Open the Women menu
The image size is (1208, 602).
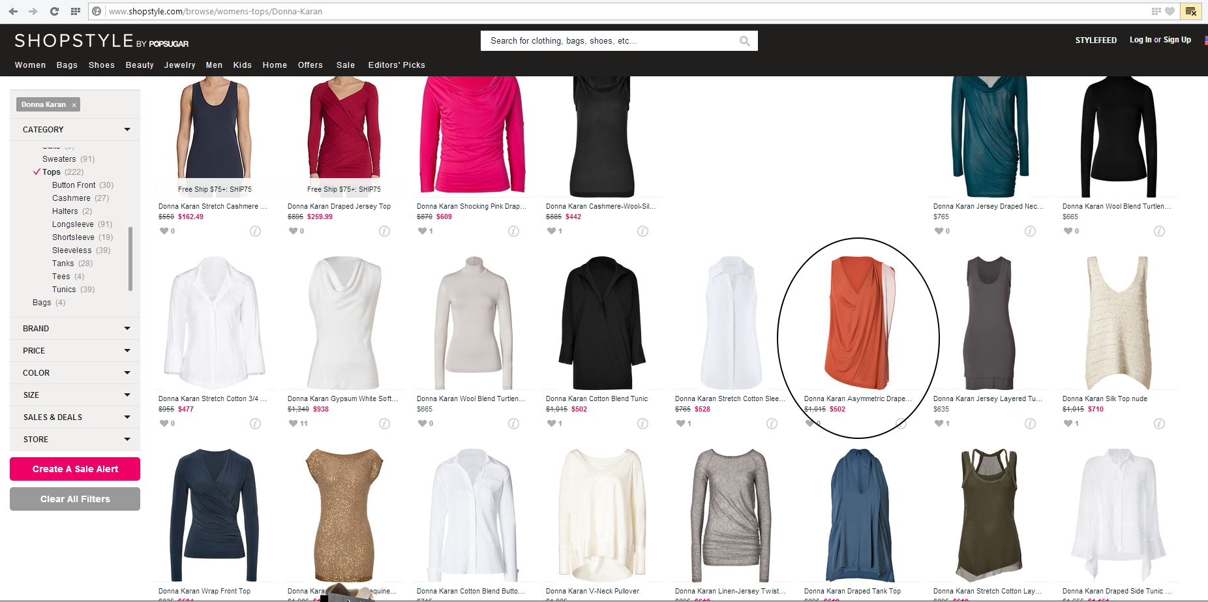click(31, 65)
